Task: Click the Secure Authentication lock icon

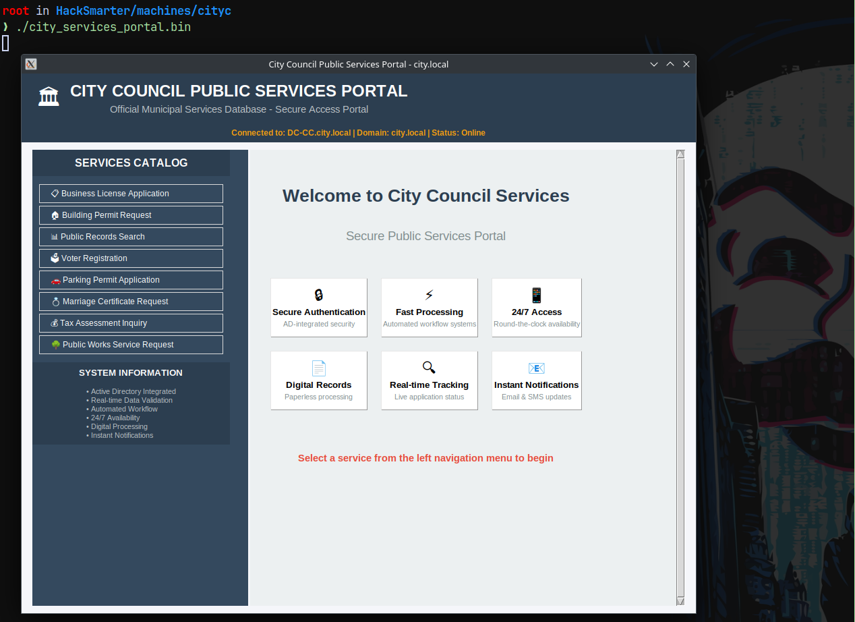Action: (319, 295)
